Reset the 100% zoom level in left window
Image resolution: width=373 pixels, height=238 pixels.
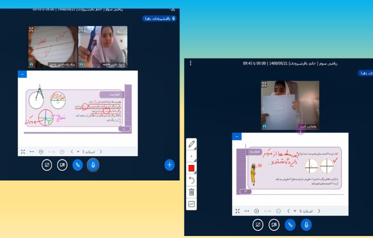point(52,152)
